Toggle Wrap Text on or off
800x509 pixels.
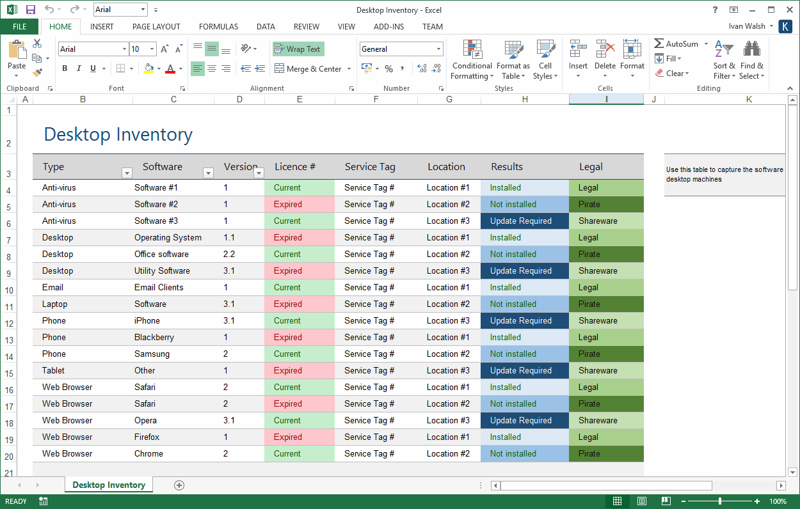coord(298,49)
